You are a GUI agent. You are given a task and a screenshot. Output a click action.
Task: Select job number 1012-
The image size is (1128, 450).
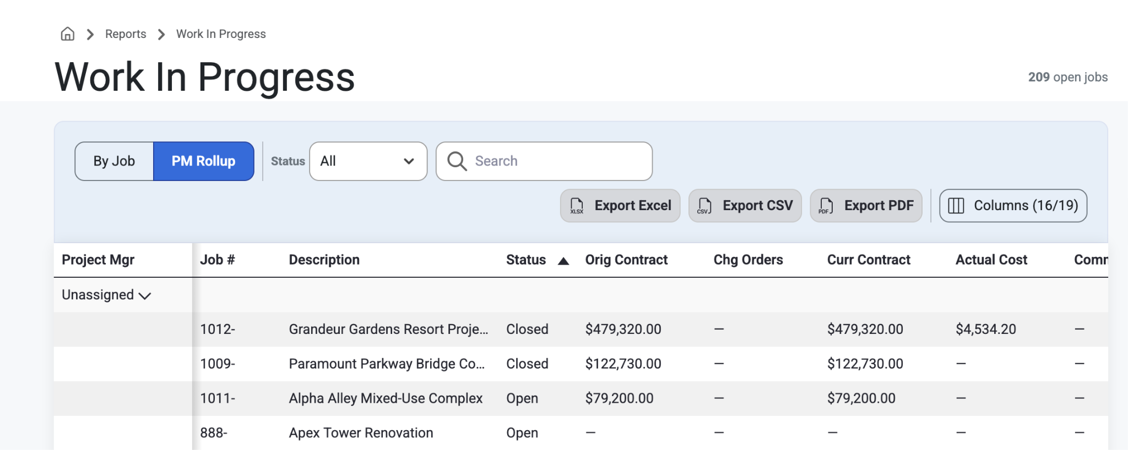(218, 329)
